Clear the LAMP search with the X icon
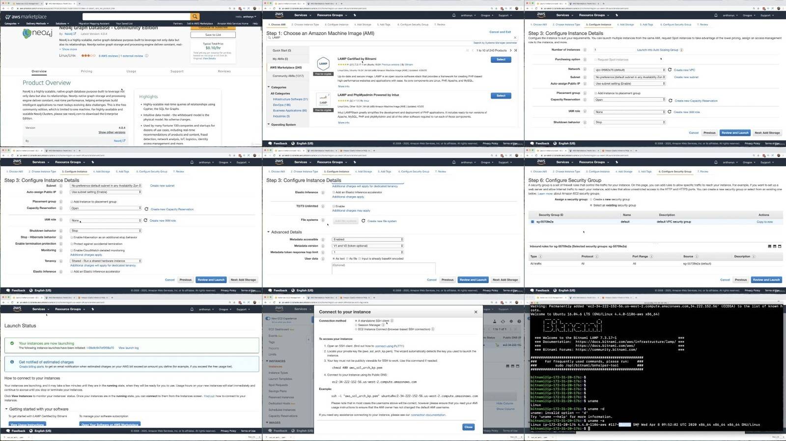This screenshot has width=786, height=441. [x=515, y=37]
